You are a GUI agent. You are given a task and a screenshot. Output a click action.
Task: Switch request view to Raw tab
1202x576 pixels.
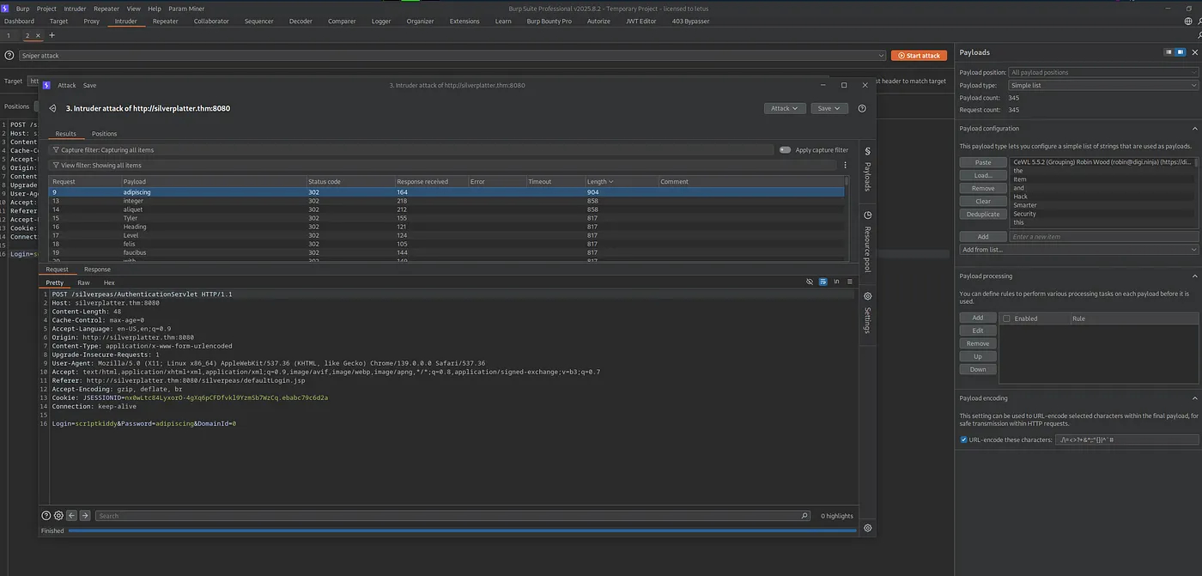point(83,282)
